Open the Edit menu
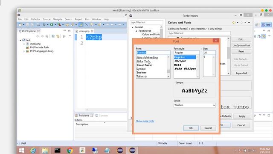Screen dimensions: 273x154 (x=26, y=19)
